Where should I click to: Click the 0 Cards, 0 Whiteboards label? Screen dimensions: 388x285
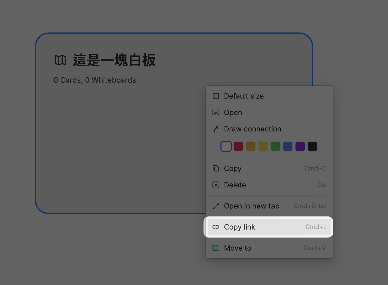pyautogui.click(x=95, y=80)
